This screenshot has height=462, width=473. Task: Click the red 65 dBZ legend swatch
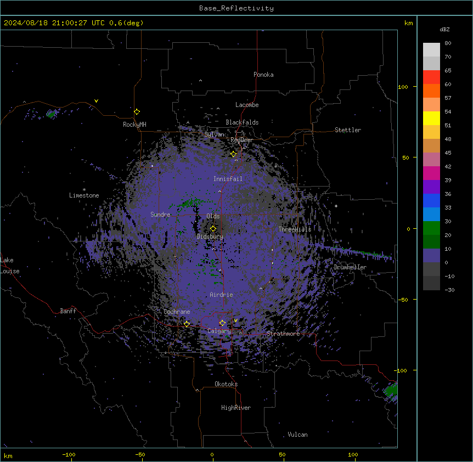[x=431, y=77]
